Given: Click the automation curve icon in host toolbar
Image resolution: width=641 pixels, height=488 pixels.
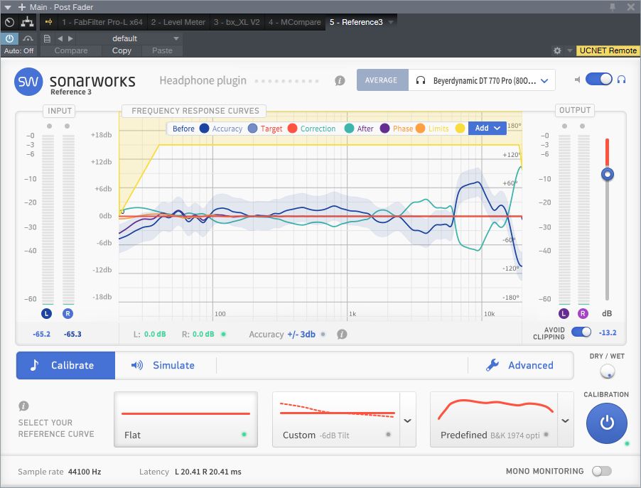Looking at the screenshot, I should [x=28, y=38].
